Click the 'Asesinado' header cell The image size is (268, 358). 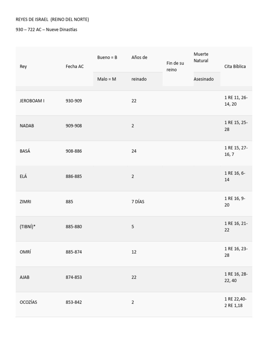click(x=204, y=79)
